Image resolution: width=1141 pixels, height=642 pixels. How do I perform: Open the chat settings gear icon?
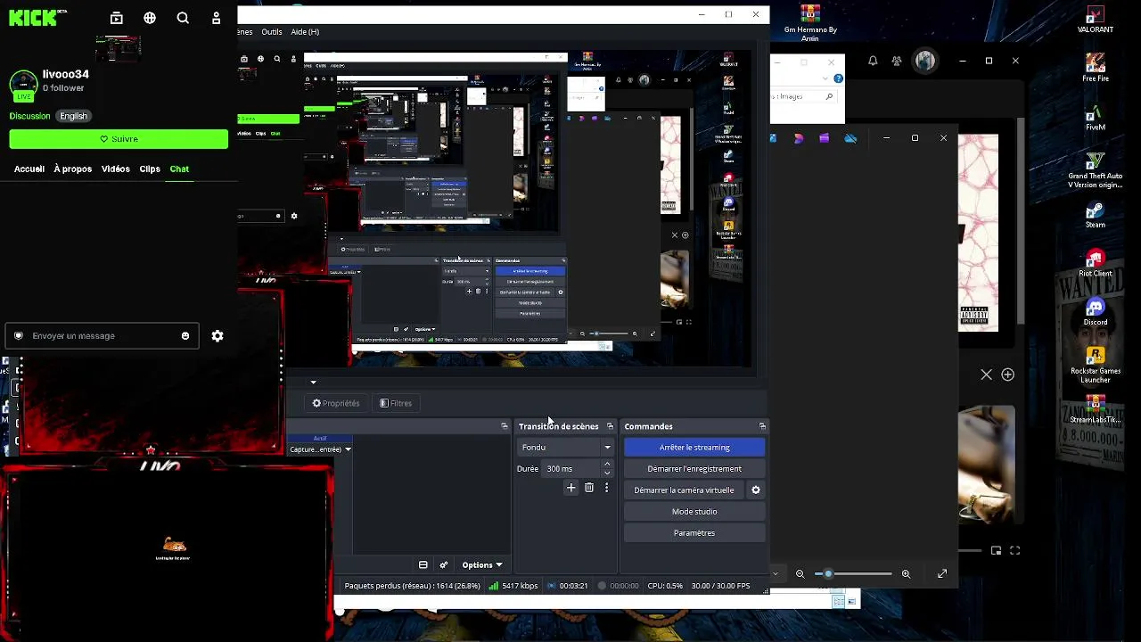coord(218,336)
